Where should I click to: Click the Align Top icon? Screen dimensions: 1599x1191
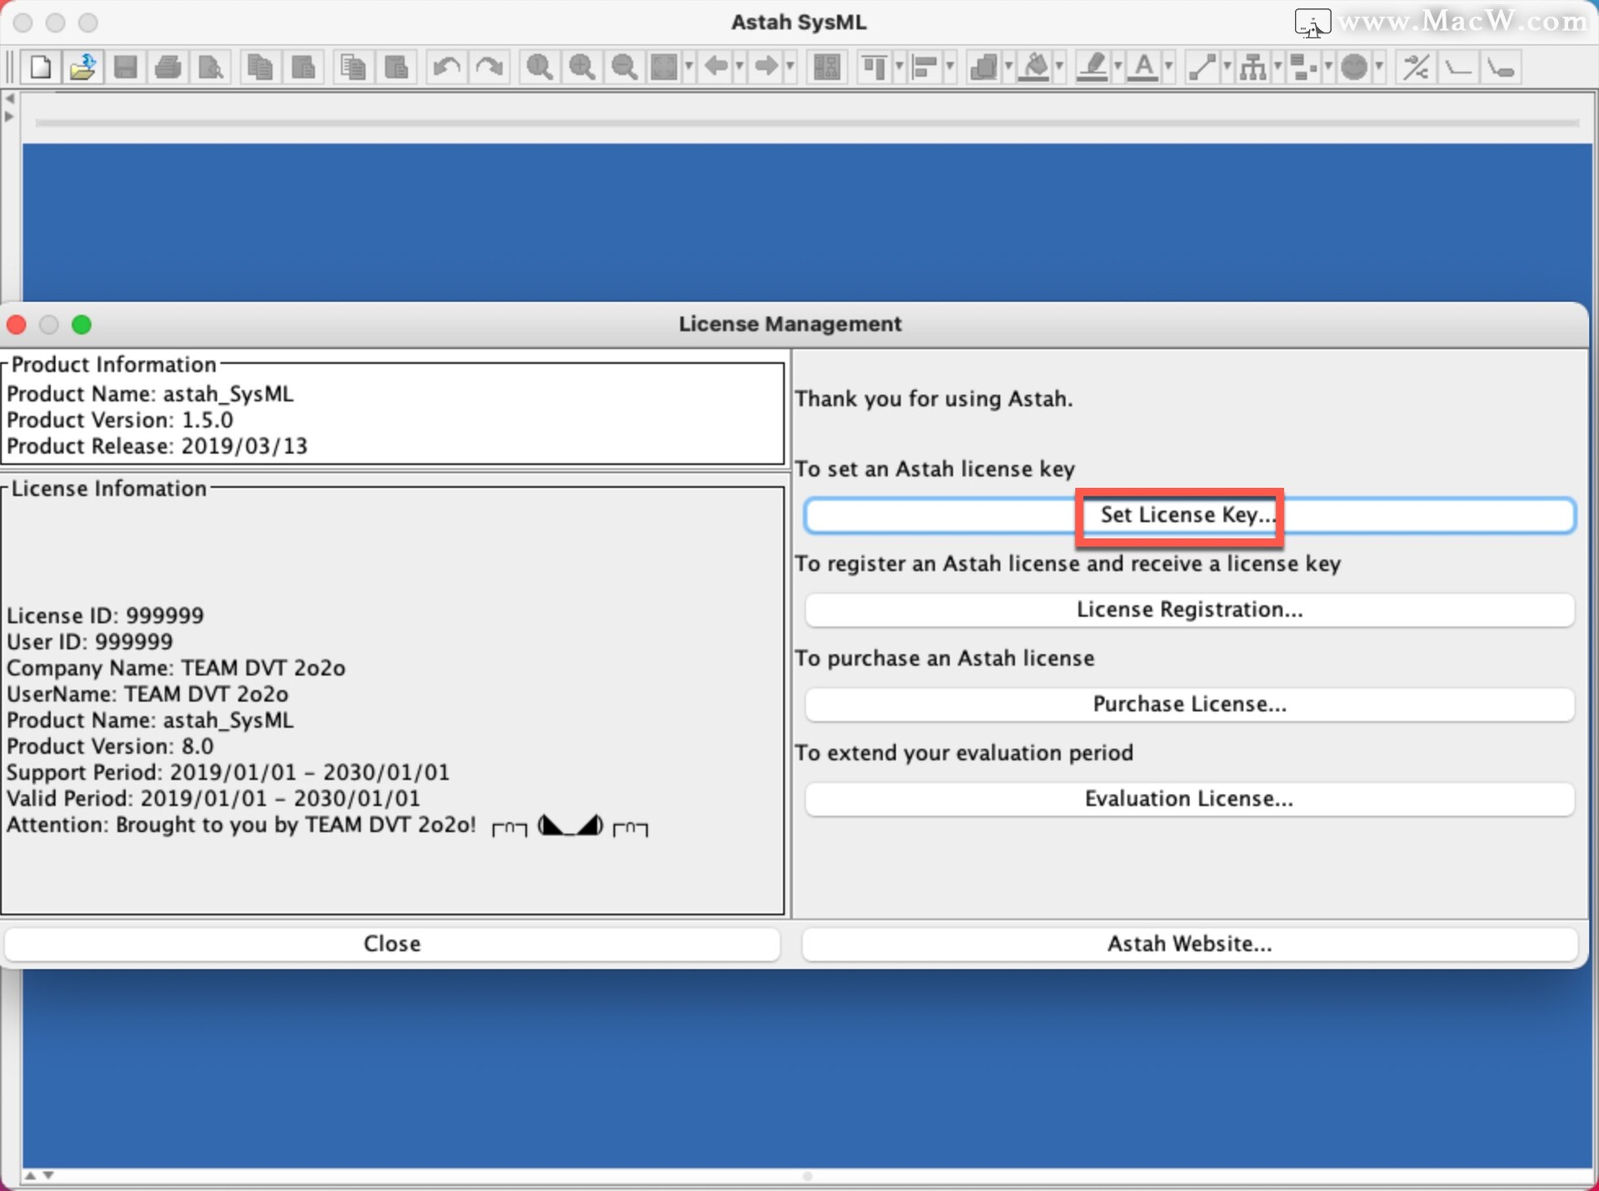tap(874, 67)
